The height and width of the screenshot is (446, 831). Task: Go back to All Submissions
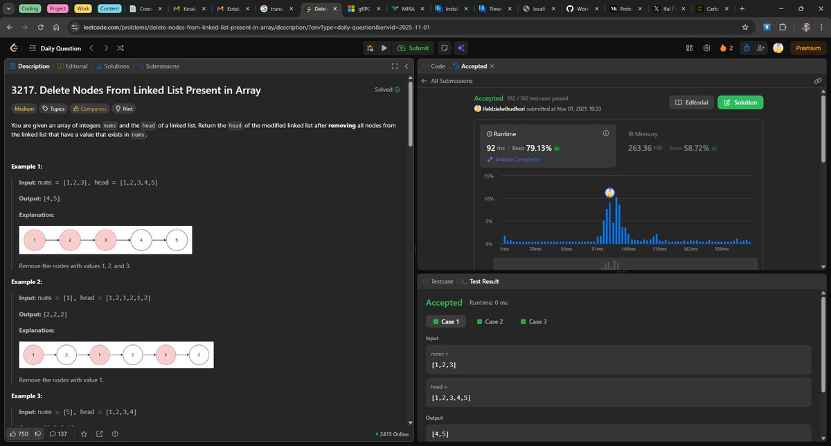coord(447,81)
